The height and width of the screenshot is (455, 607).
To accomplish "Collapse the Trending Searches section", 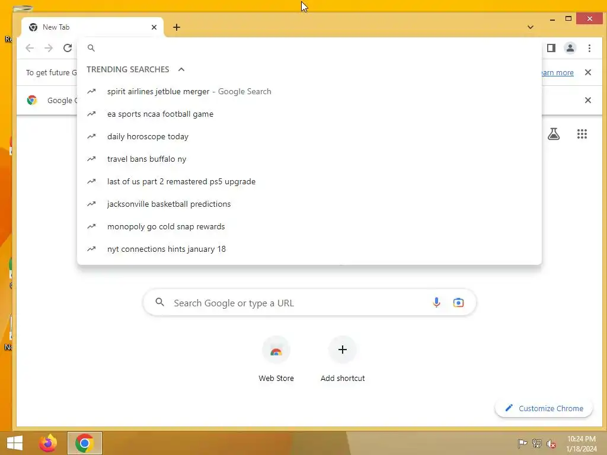I will click(181, 69).
